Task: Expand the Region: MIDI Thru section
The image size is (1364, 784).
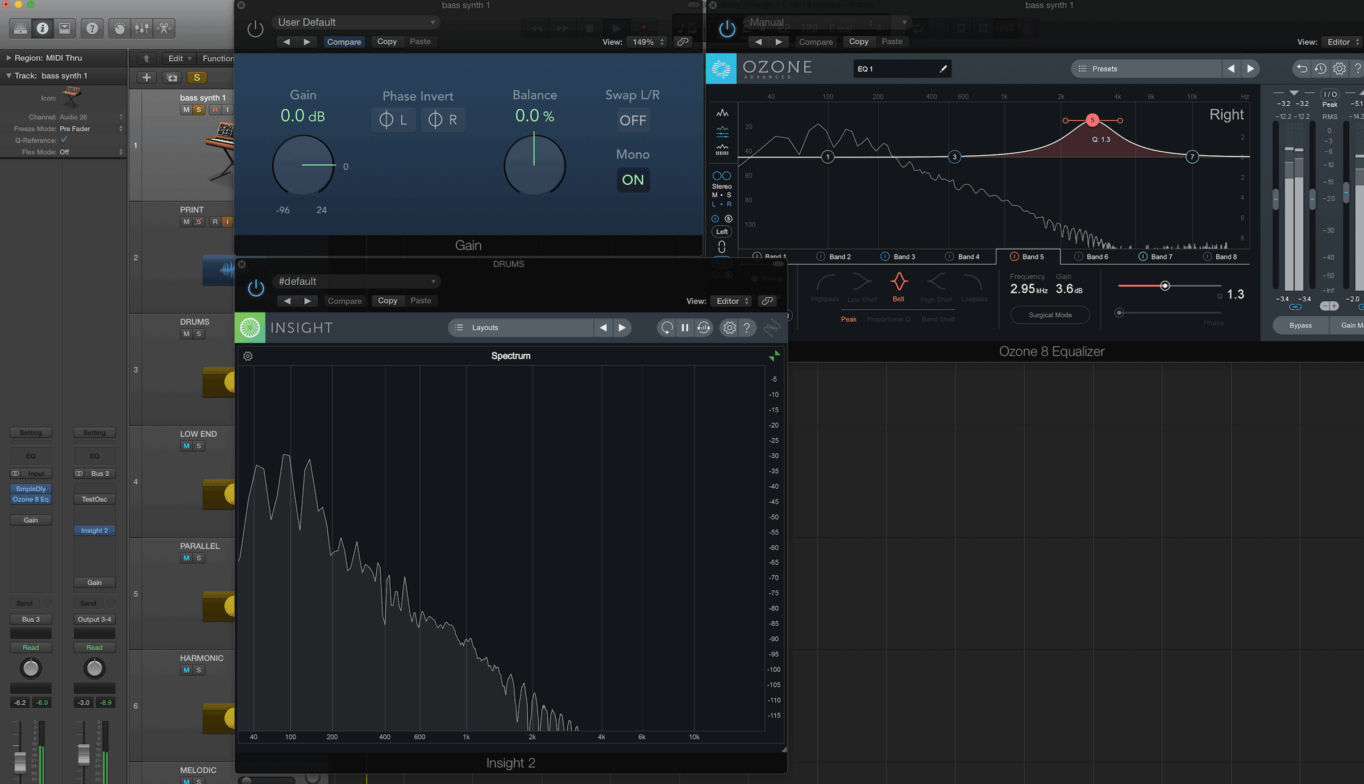Action: point(9,58)
